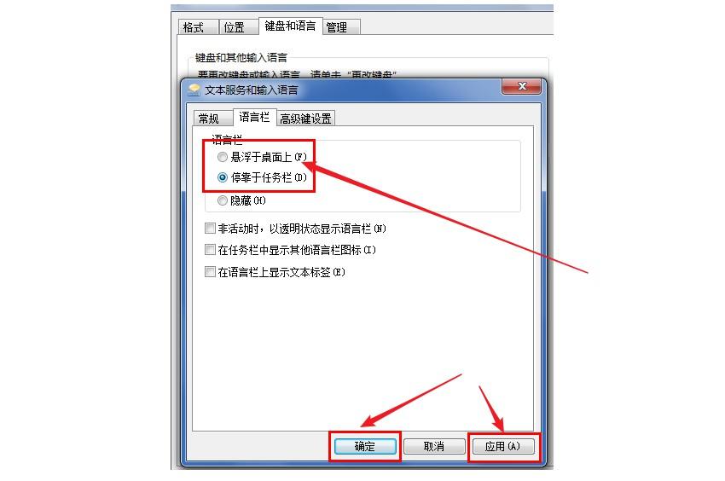Close the 文本服务和输入语言 dialog
Image resolution: width=725 pixels, height=481 pixels.
521,86
